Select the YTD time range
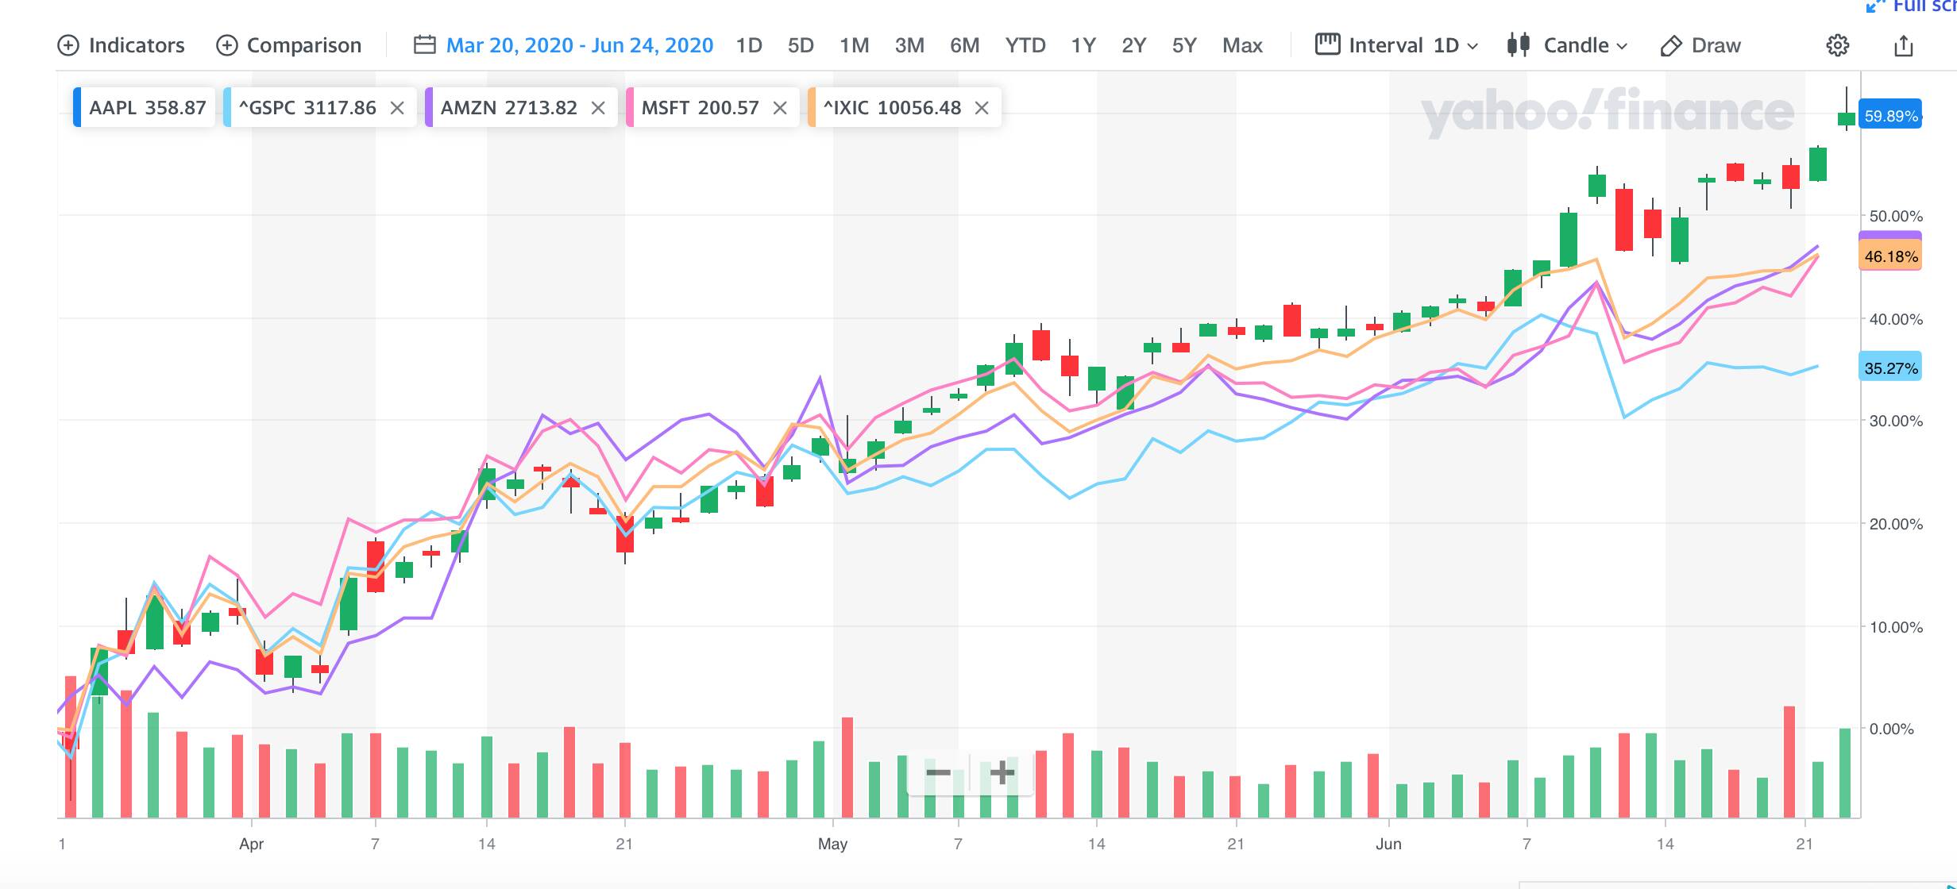 tap(1025, 45)
